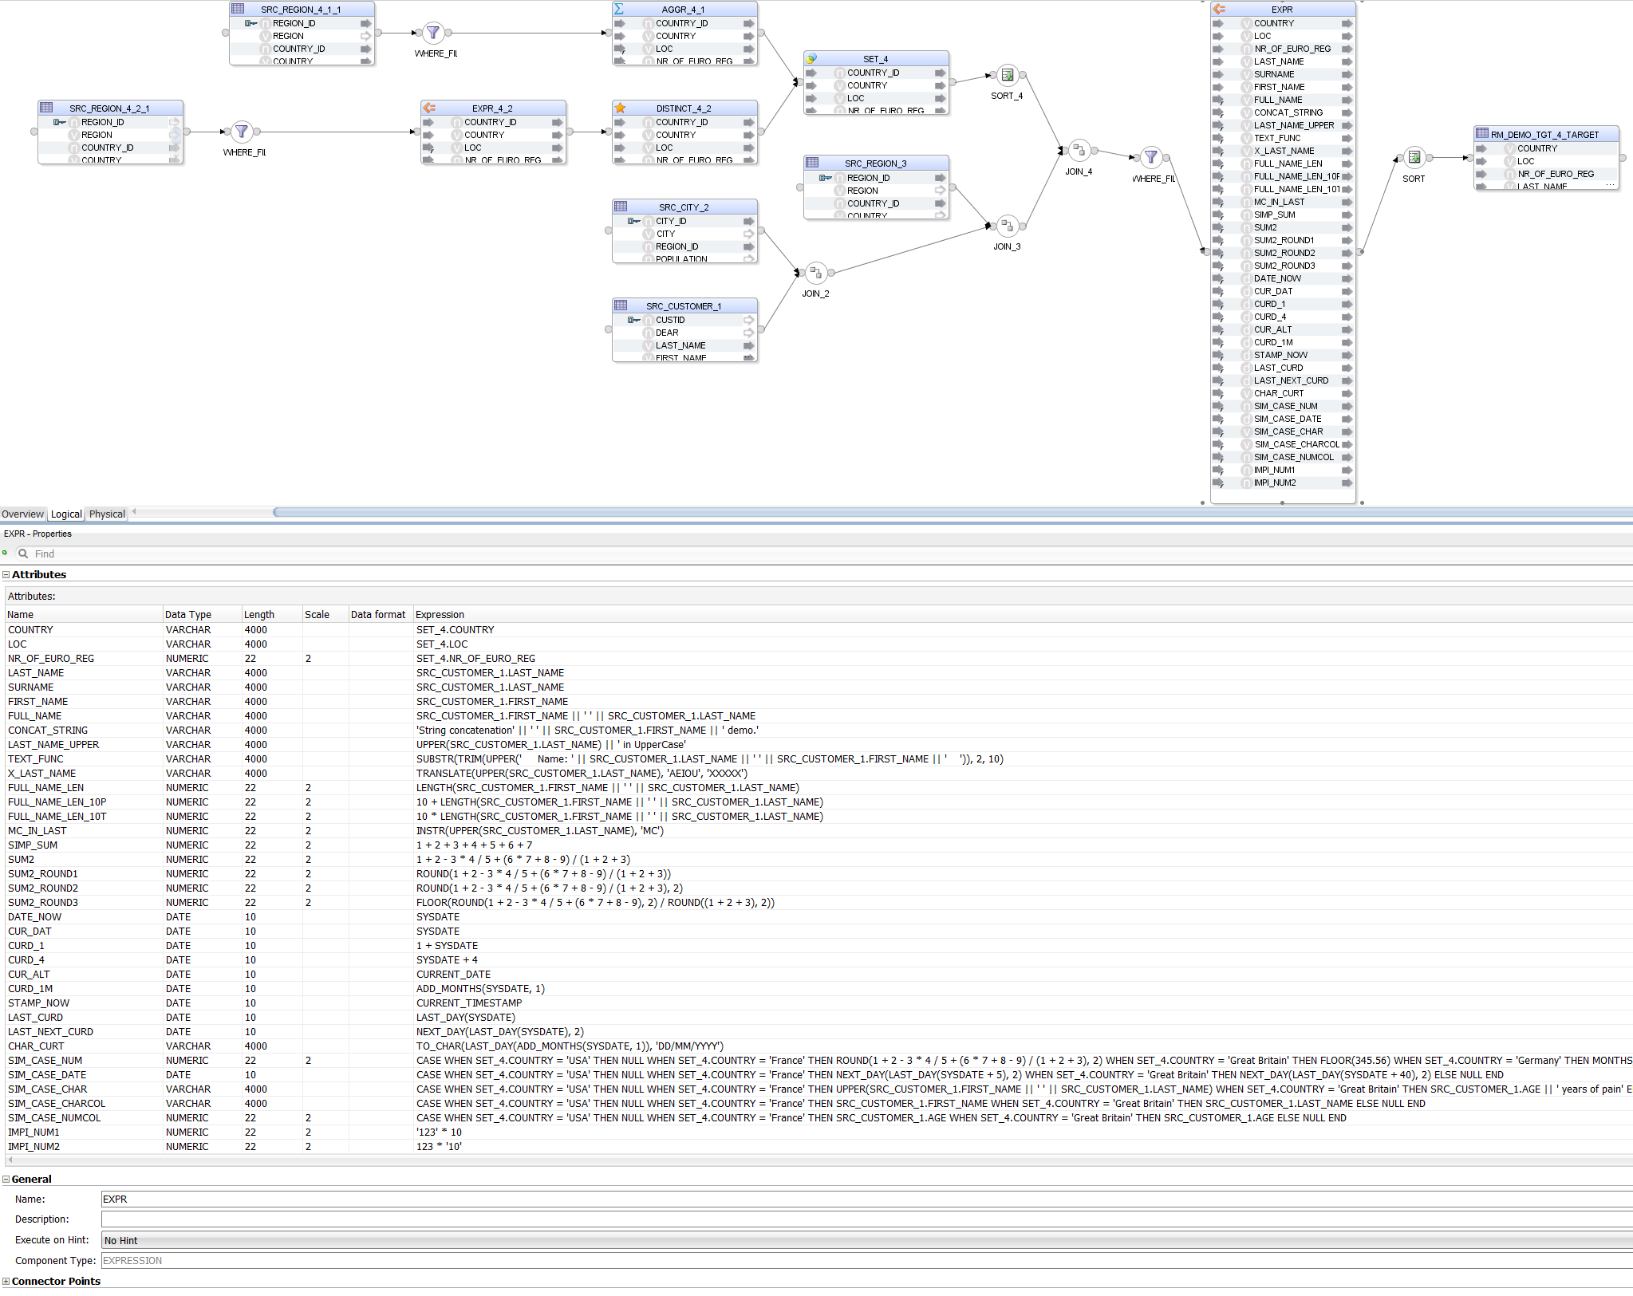Switch to the Physical tab
Viewport: 1633px width, 1296px height.
tap(107, 514)
